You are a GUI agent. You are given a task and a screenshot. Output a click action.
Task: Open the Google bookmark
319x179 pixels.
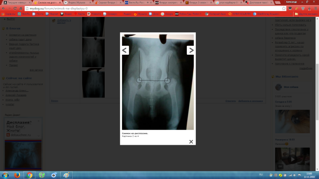pyautogui.click(x=167, y=14)
